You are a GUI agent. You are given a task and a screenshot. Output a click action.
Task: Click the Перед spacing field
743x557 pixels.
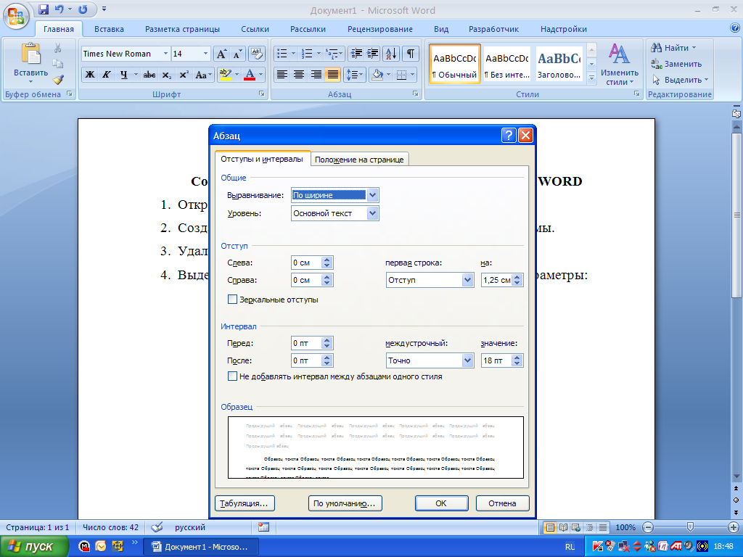click(306, 343)
